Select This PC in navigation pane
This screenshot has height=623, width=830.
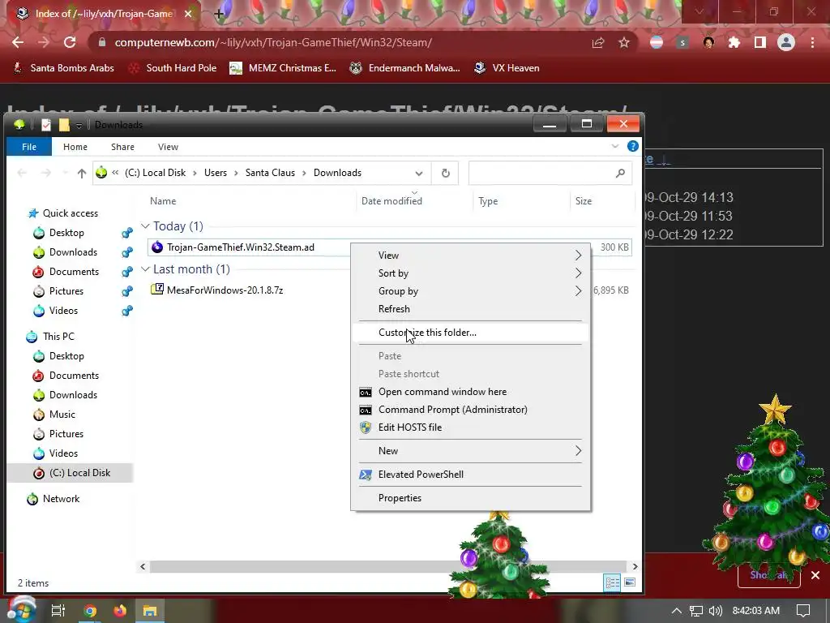pos(58,337)
